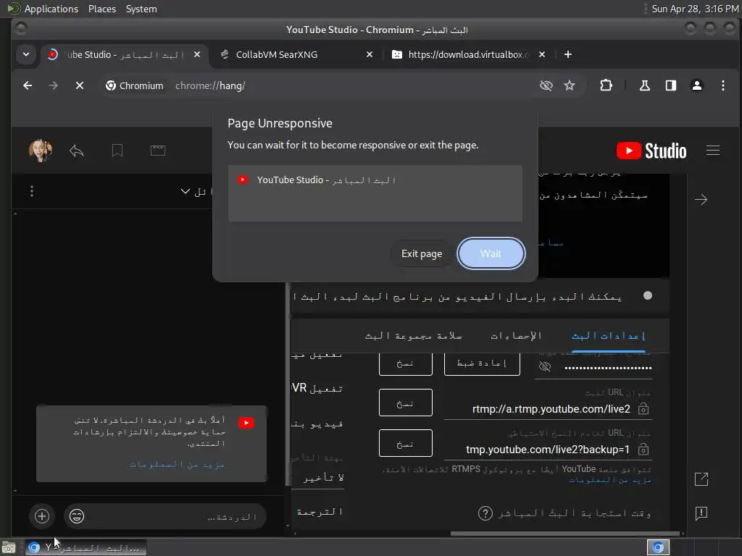The width and height of the screenshot is (742, 556).
Task: Click the 'إعادة ضبط' reset button
Action: (x=482, y=363)
